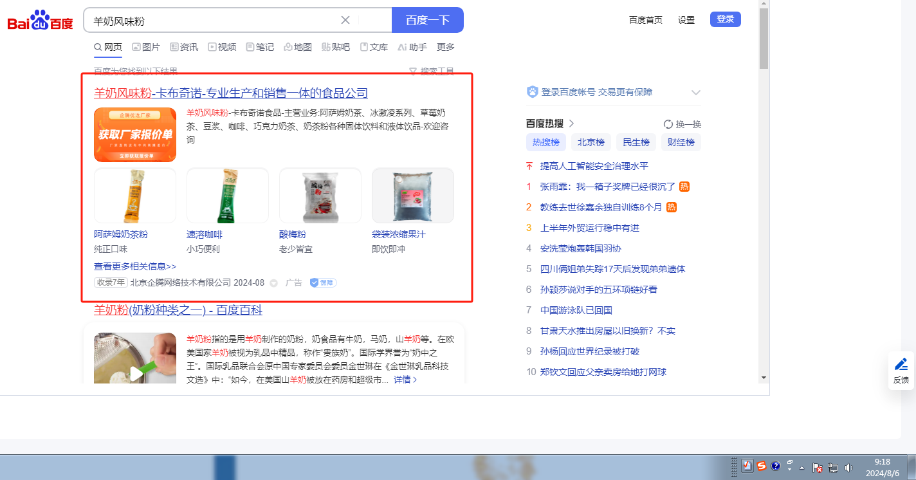
Task: Select the 民生榜 tab
Action: pos(636,142)
